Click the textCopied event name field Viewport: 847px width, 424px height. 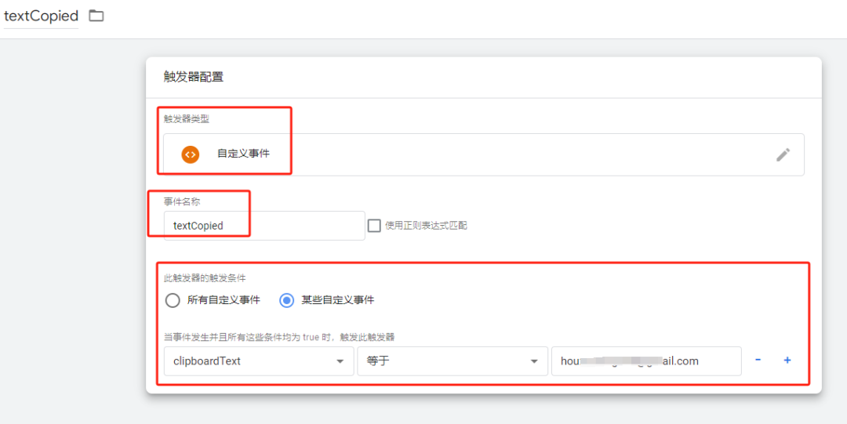point(264,225)
